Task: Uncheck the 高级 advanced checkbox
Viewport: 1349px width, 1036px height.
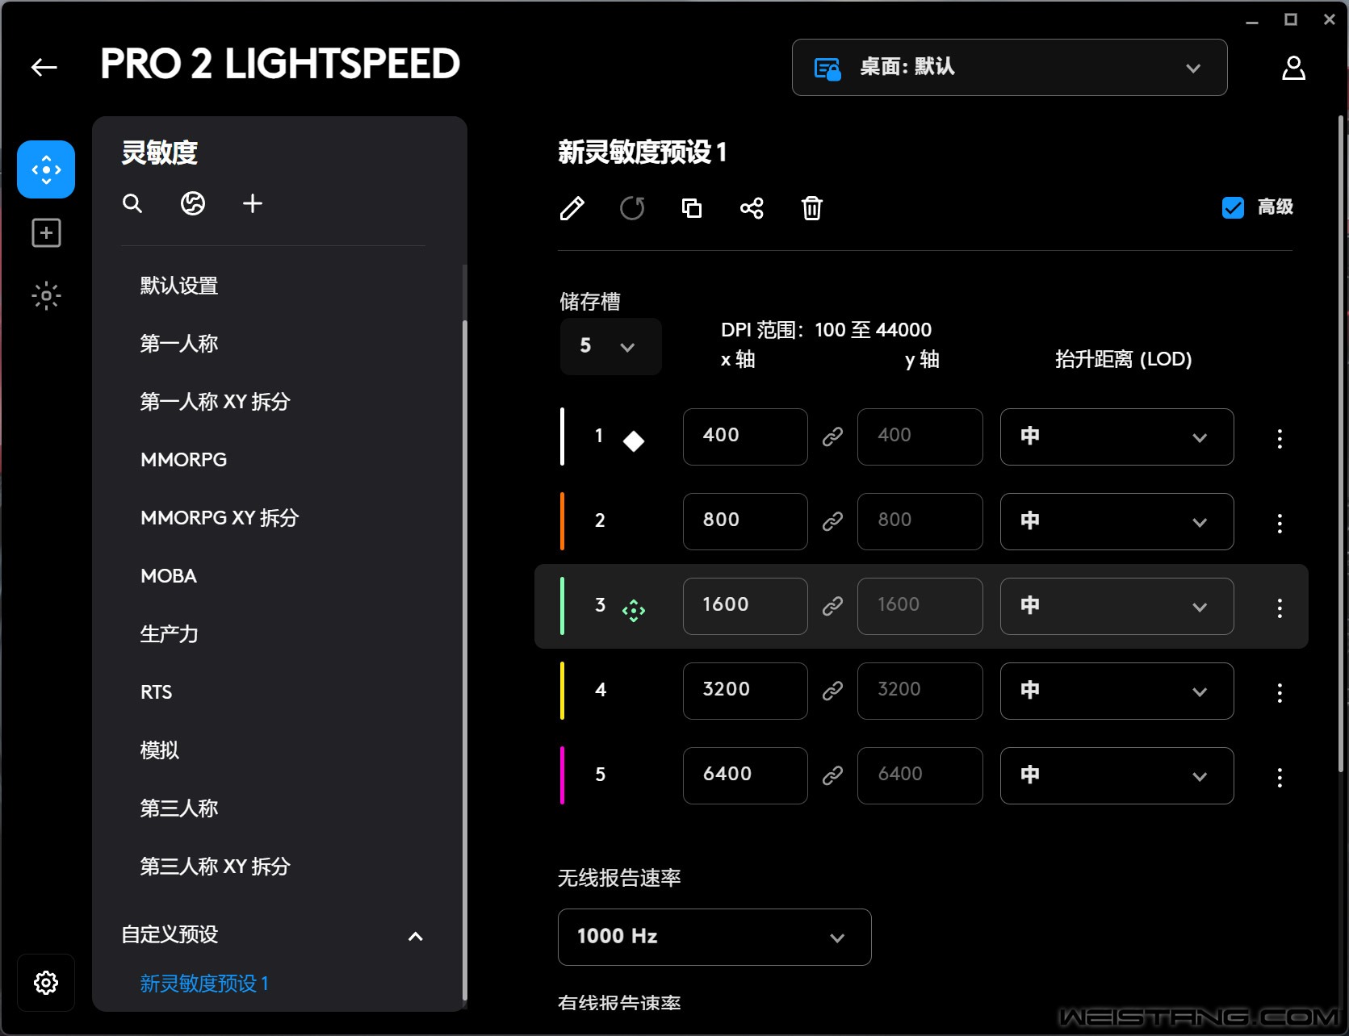Action: coord(1233,207)
